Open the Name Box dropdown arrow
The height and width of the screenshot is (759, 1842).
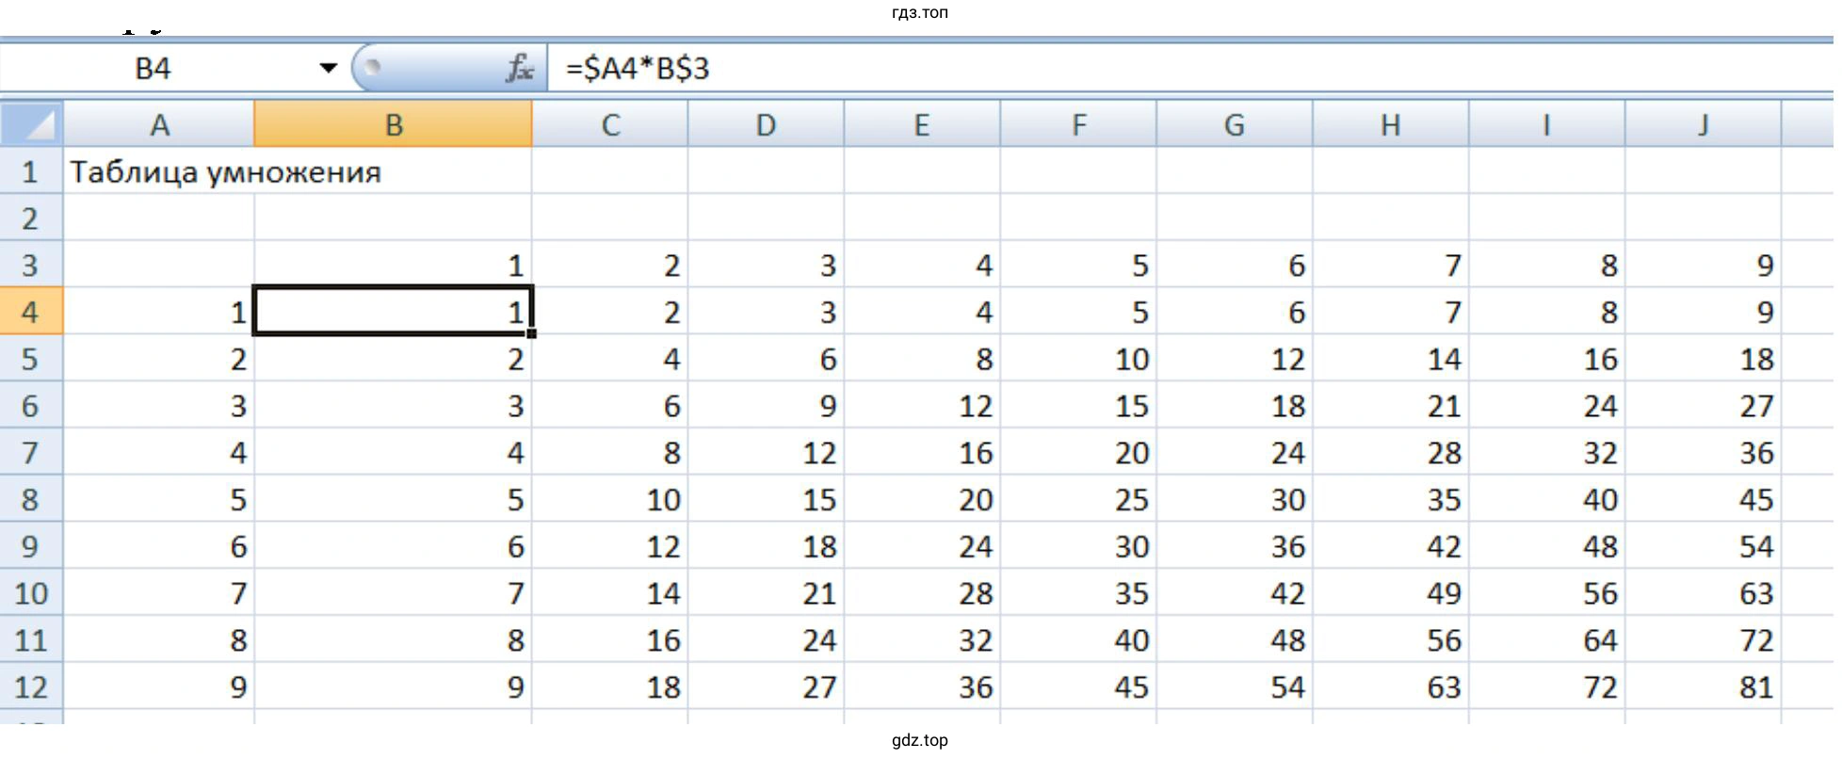coord(328,68)
